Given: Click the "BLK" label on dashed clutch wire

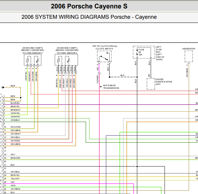Looking at the screenshot, I should (x=123, y=75).
